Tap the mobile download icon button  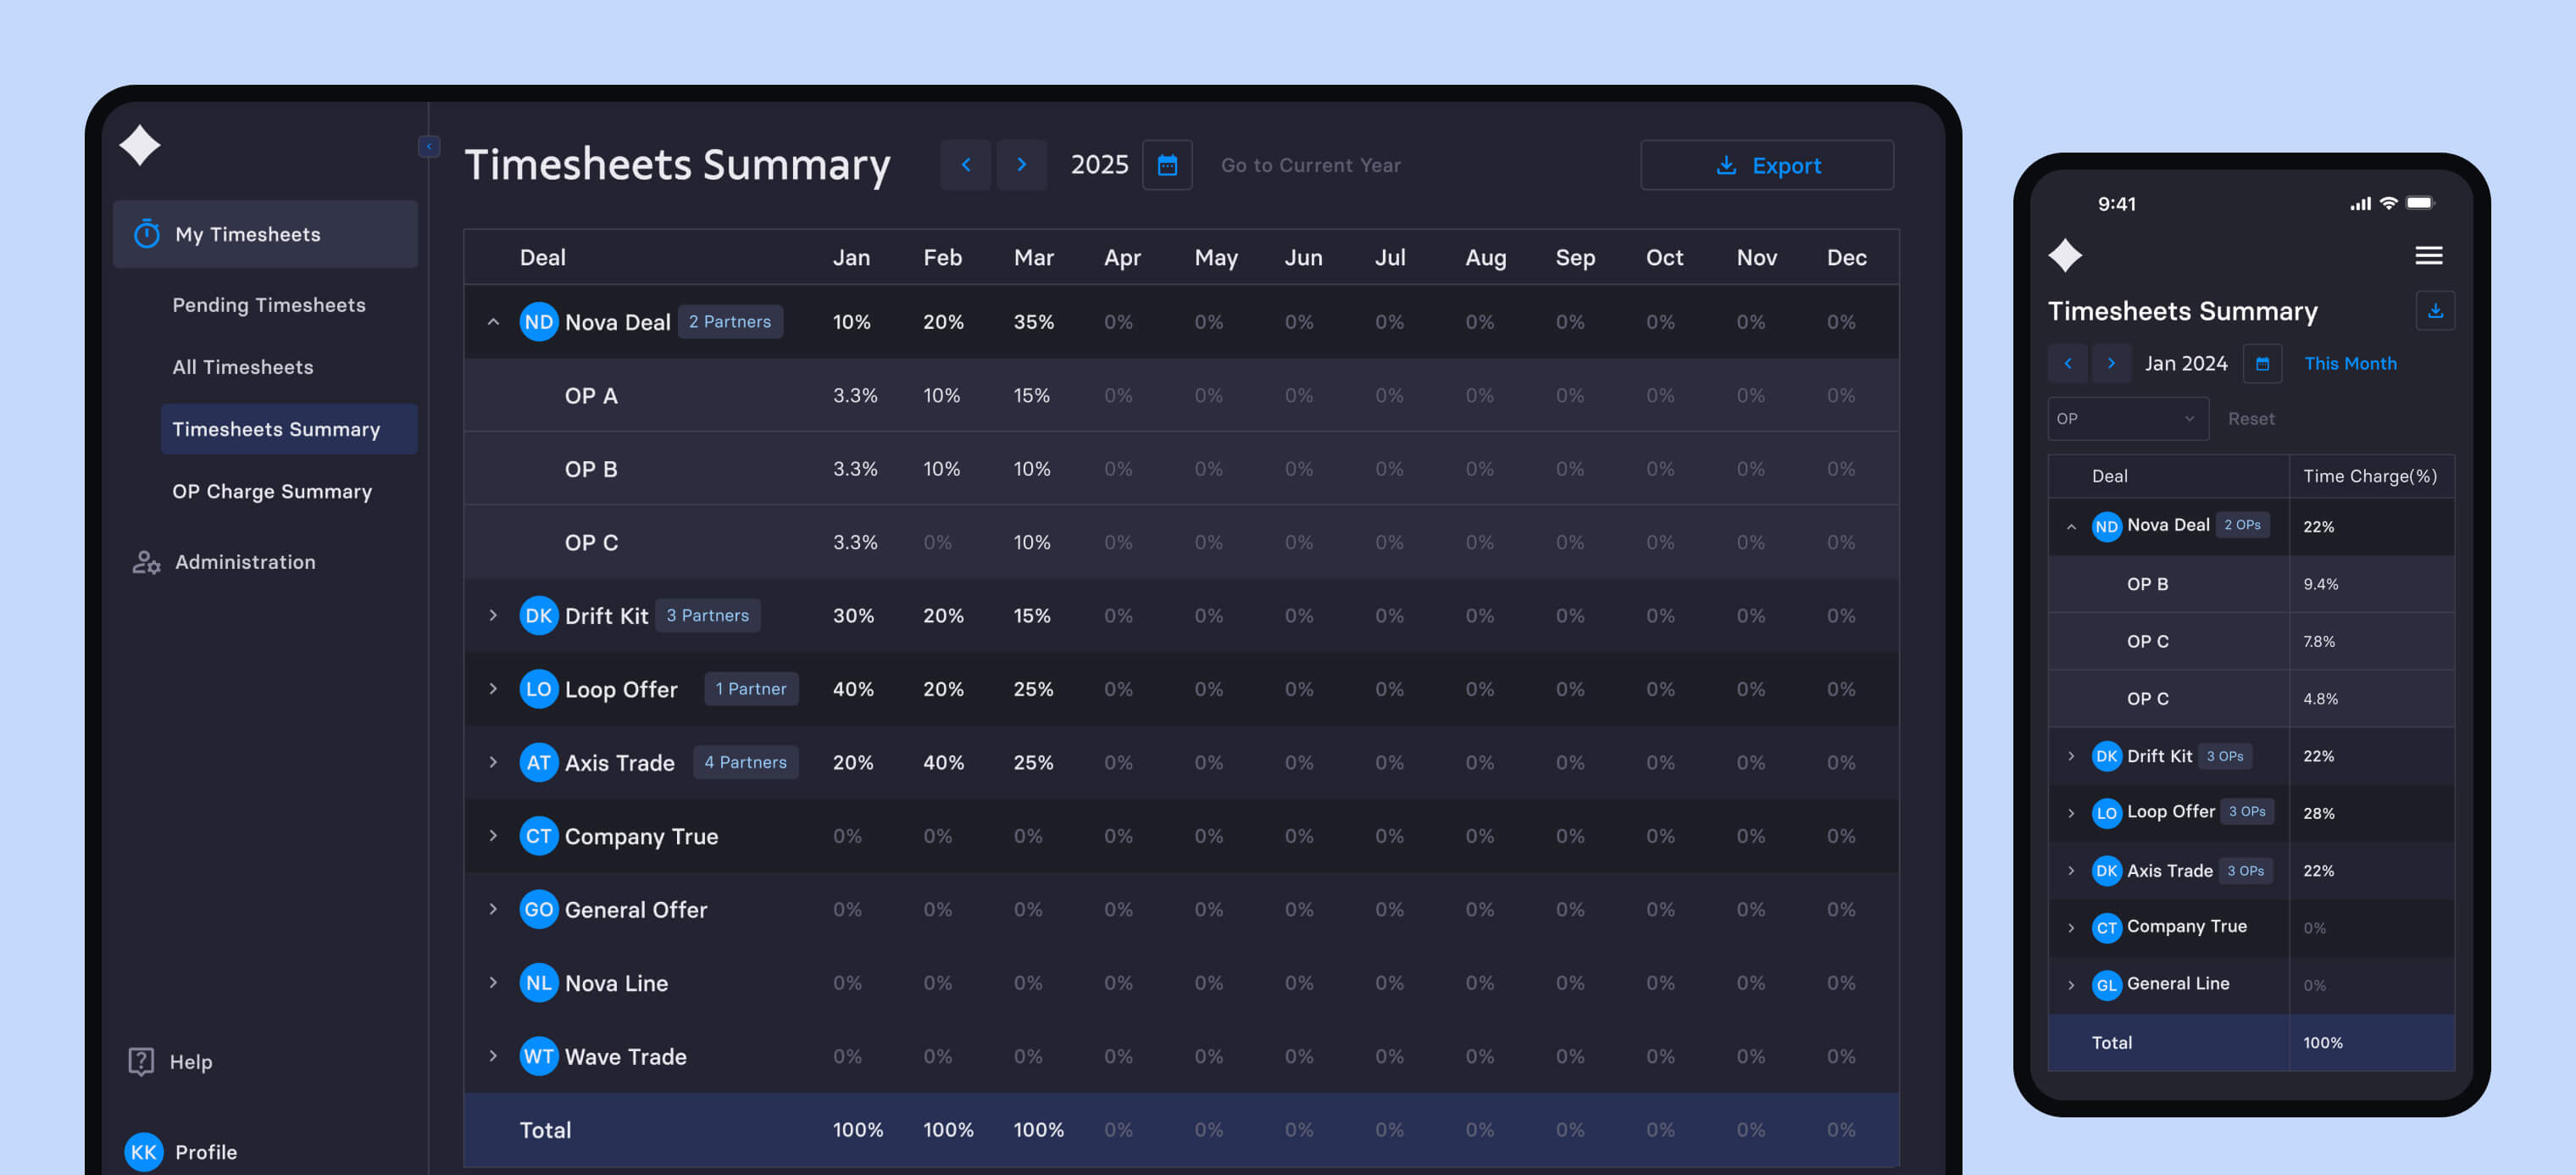pyautogui.click(x=2435, y=311)
